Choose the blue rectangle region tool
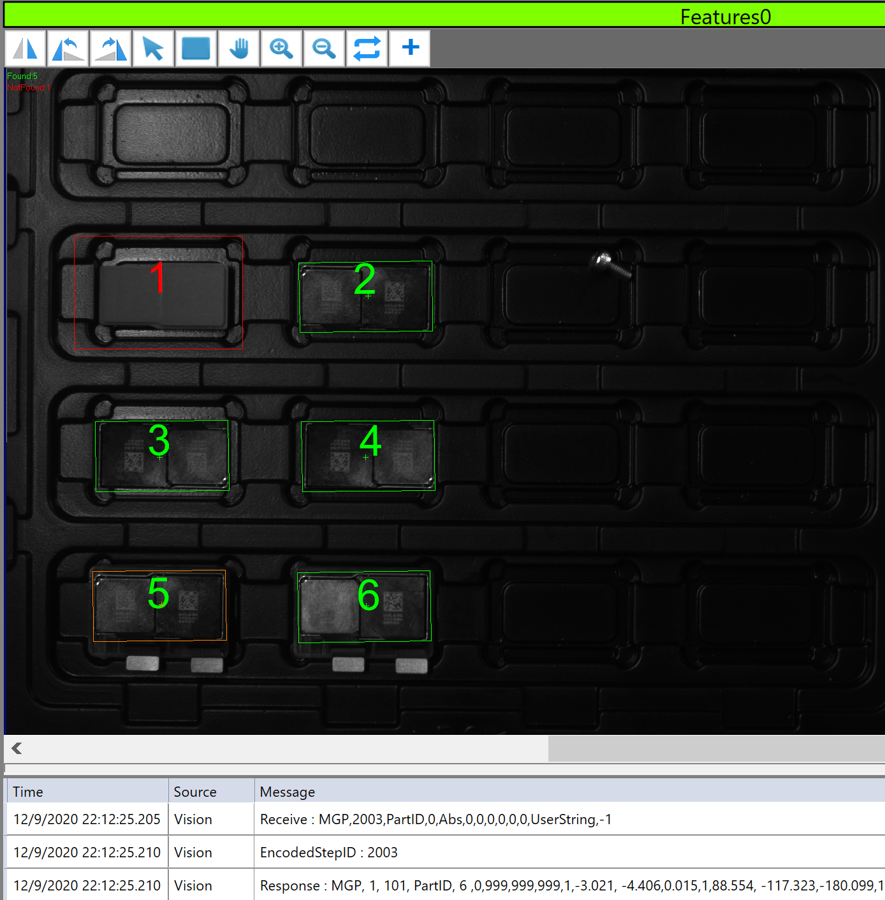This screenshot has height=900, width=885. click(x=196, y=48)
